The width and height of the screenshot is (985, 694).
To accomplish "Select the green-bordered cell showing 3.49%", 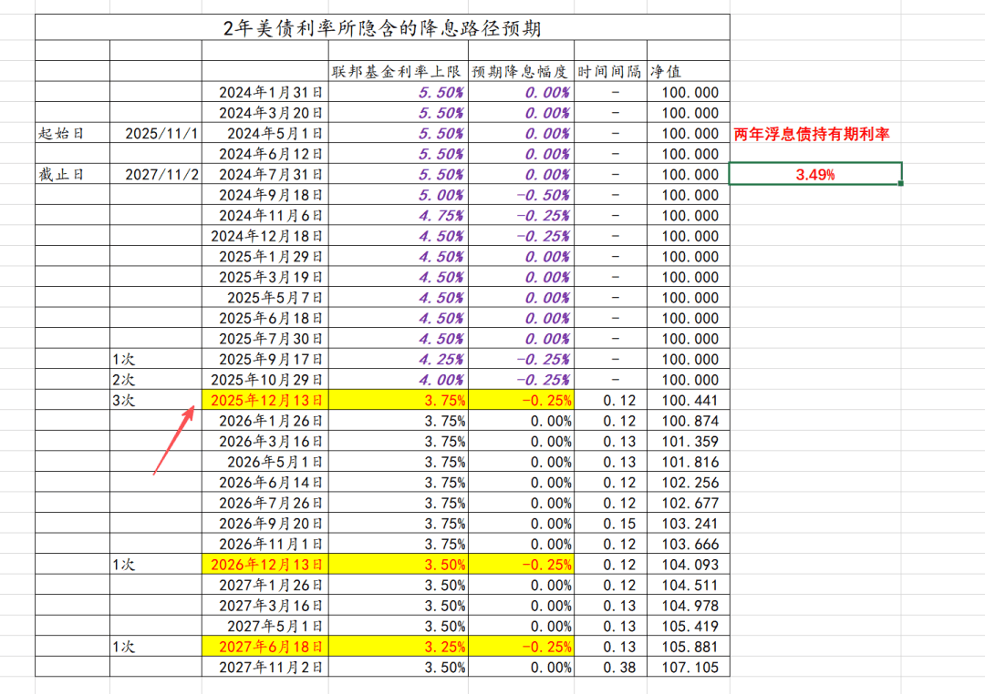I will [x=815, y=174].
